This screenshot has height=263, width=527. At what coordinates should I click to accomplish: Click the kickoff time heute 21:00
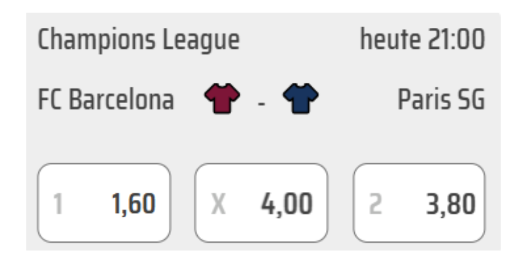[x=422, y=41]
